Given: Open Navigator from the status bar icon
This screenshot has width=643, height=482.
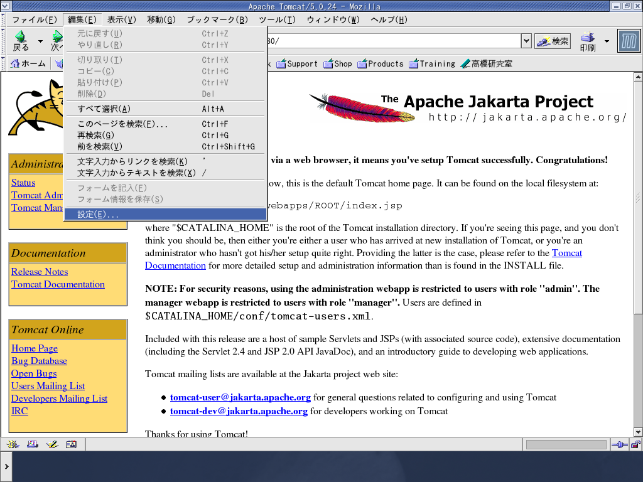Looking at the screenshot, I should (x=13, y=444).
